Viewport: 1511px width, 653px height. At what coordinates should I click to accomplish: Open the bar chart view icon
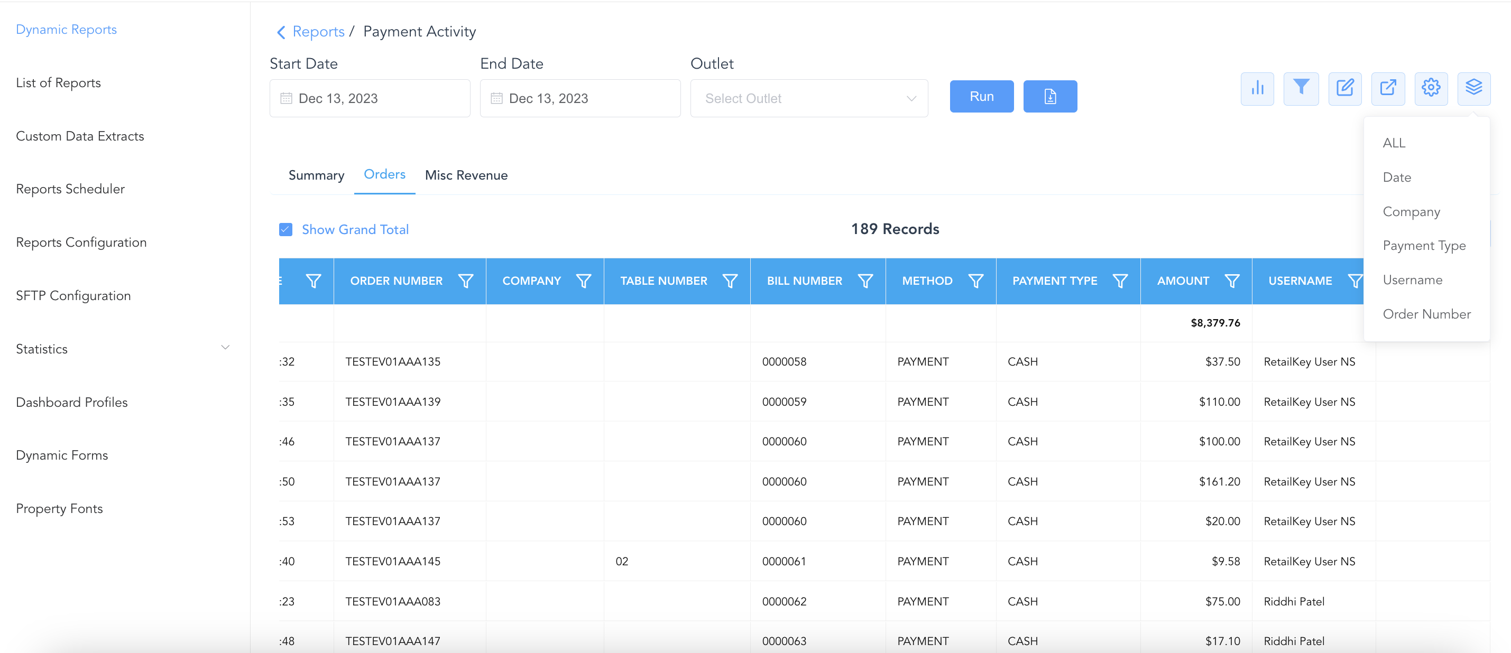coord(1257,89)
